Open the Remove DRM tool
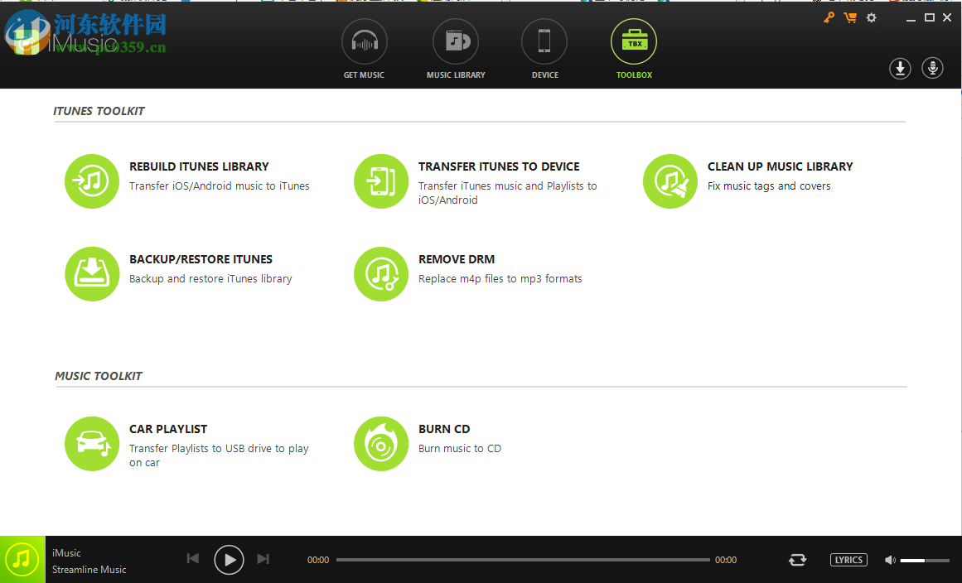Viewport: 962px width, 583px height. coord(381,273)
